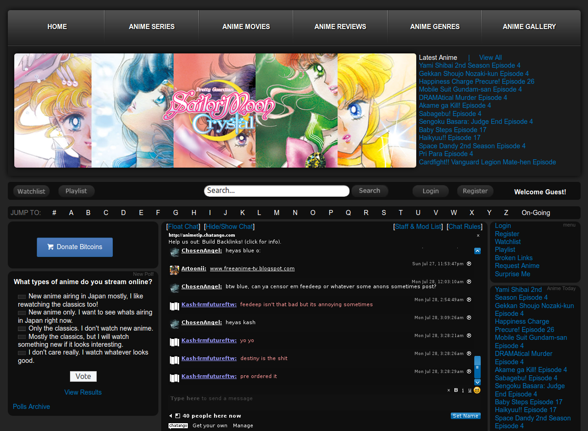Click the pop-out square icon near people count

178,416
